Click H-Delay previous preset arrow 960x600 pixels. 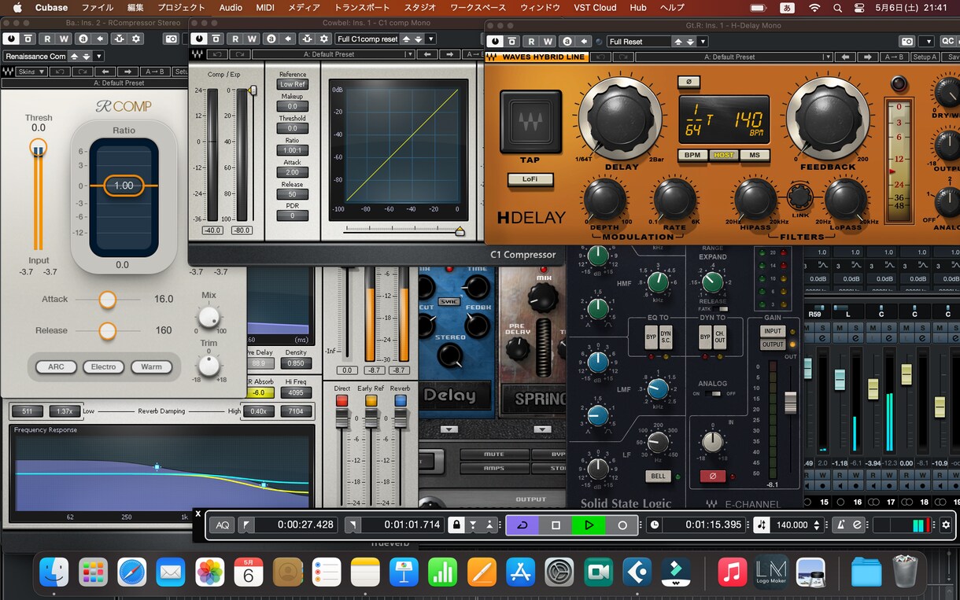tap(846, 57)
